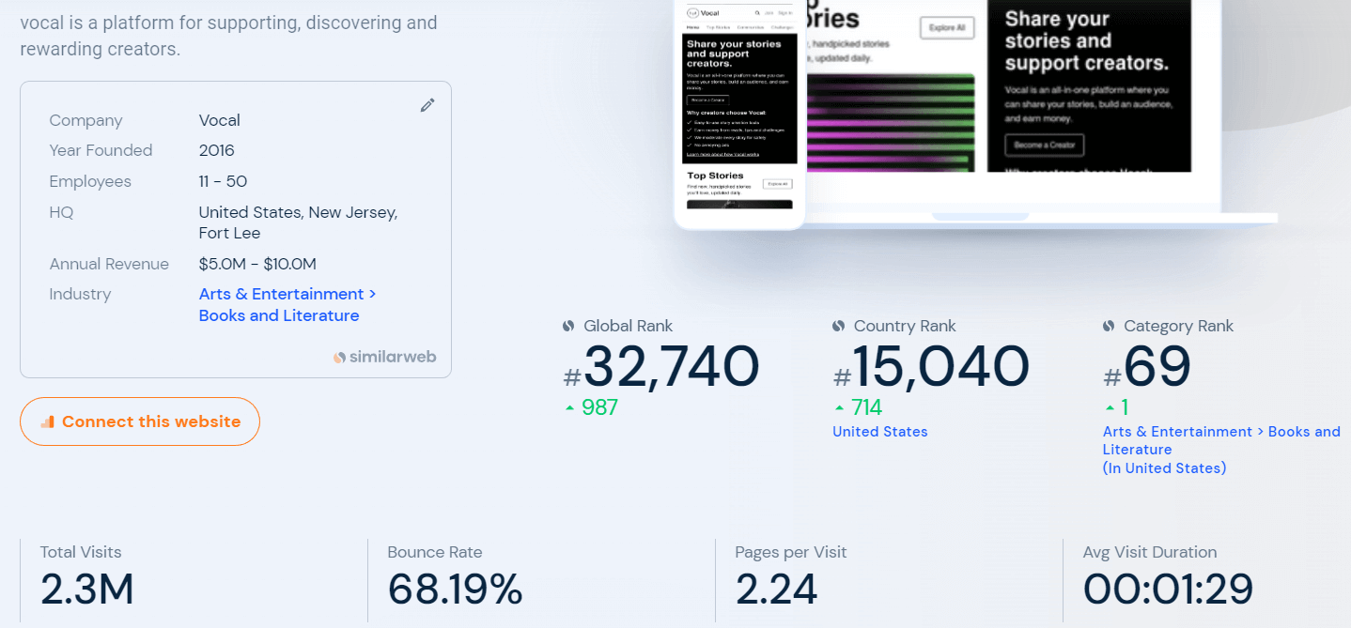1351x628 pixels.
Task: Click Explore All button in laptop preview
Action: click(x=946, y=27)
